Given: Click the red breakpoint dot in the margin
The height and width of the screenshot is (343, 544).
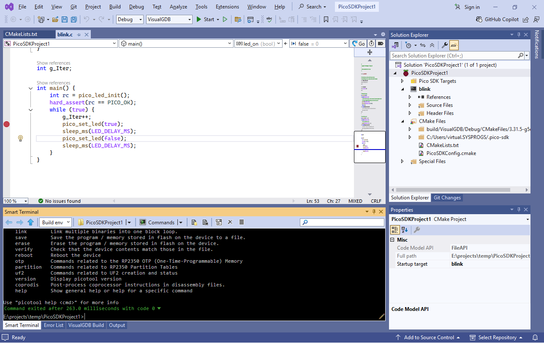Looking at the screenshot, I should pos(6,124).
